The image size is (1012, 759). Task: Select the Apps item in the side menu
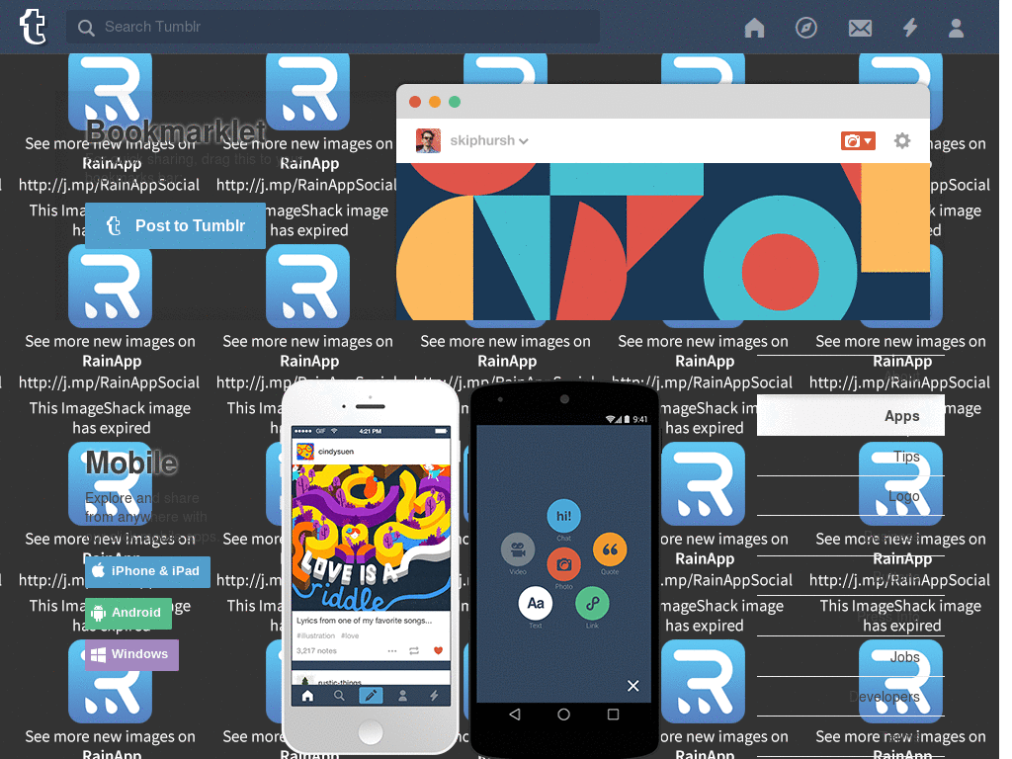pyautogui.click(x=850, y=416)
